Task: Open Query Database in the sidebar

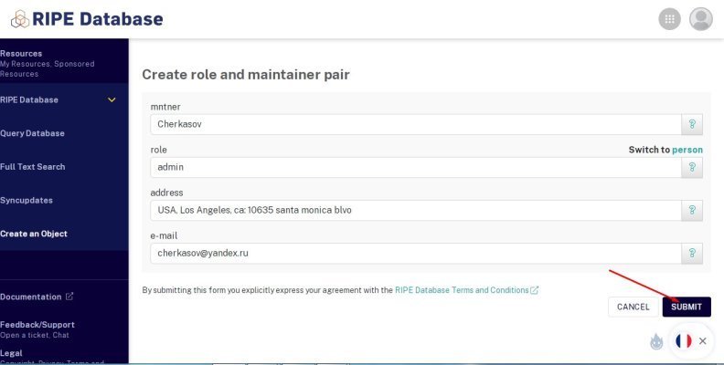Action: (32, 133)
